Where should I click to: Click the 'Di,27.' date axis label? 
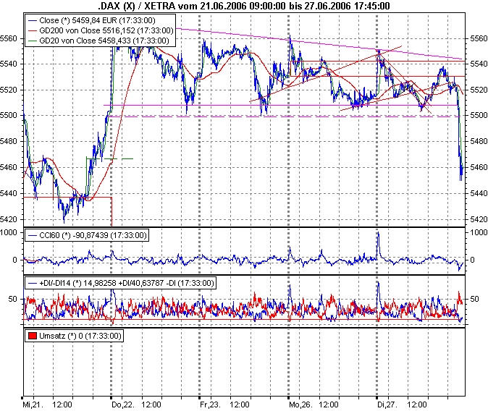coord(387,404)
